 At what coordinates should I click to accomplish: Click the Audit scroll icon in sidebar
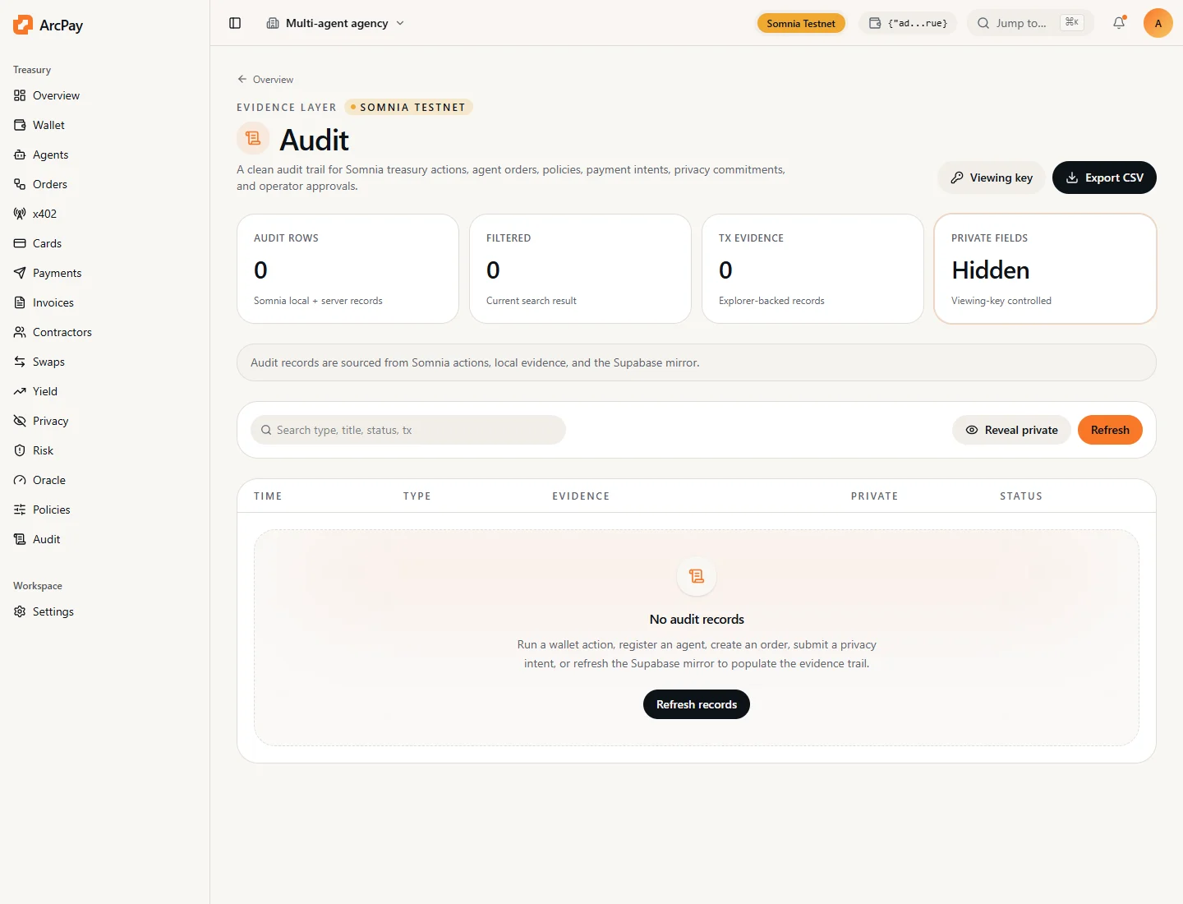click(x=20, y=539)
